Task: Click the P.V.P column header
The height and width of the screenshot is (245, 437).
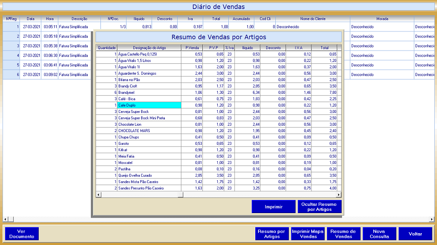Action: (x=213, y=48)
